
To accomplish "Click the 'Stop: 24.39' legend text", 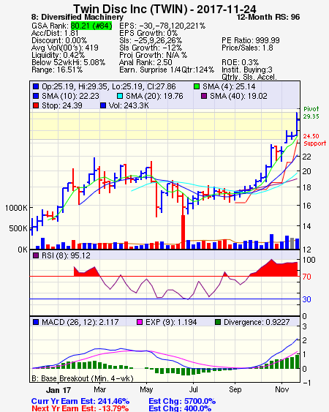I will tap(62, 105).
